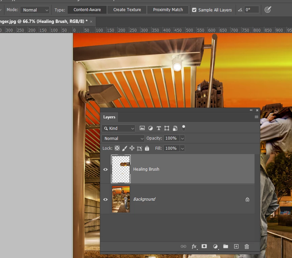Screen dimensions: 292x258
Task: Uncheck Sample All Layers checkbox
Action: 194,10
